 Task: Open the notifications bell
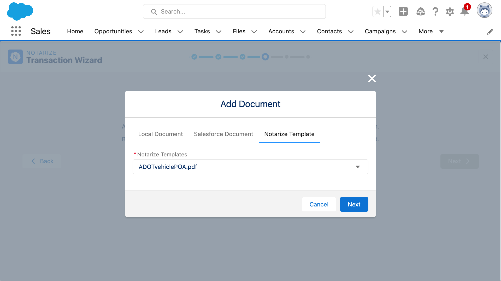[464, 11]
